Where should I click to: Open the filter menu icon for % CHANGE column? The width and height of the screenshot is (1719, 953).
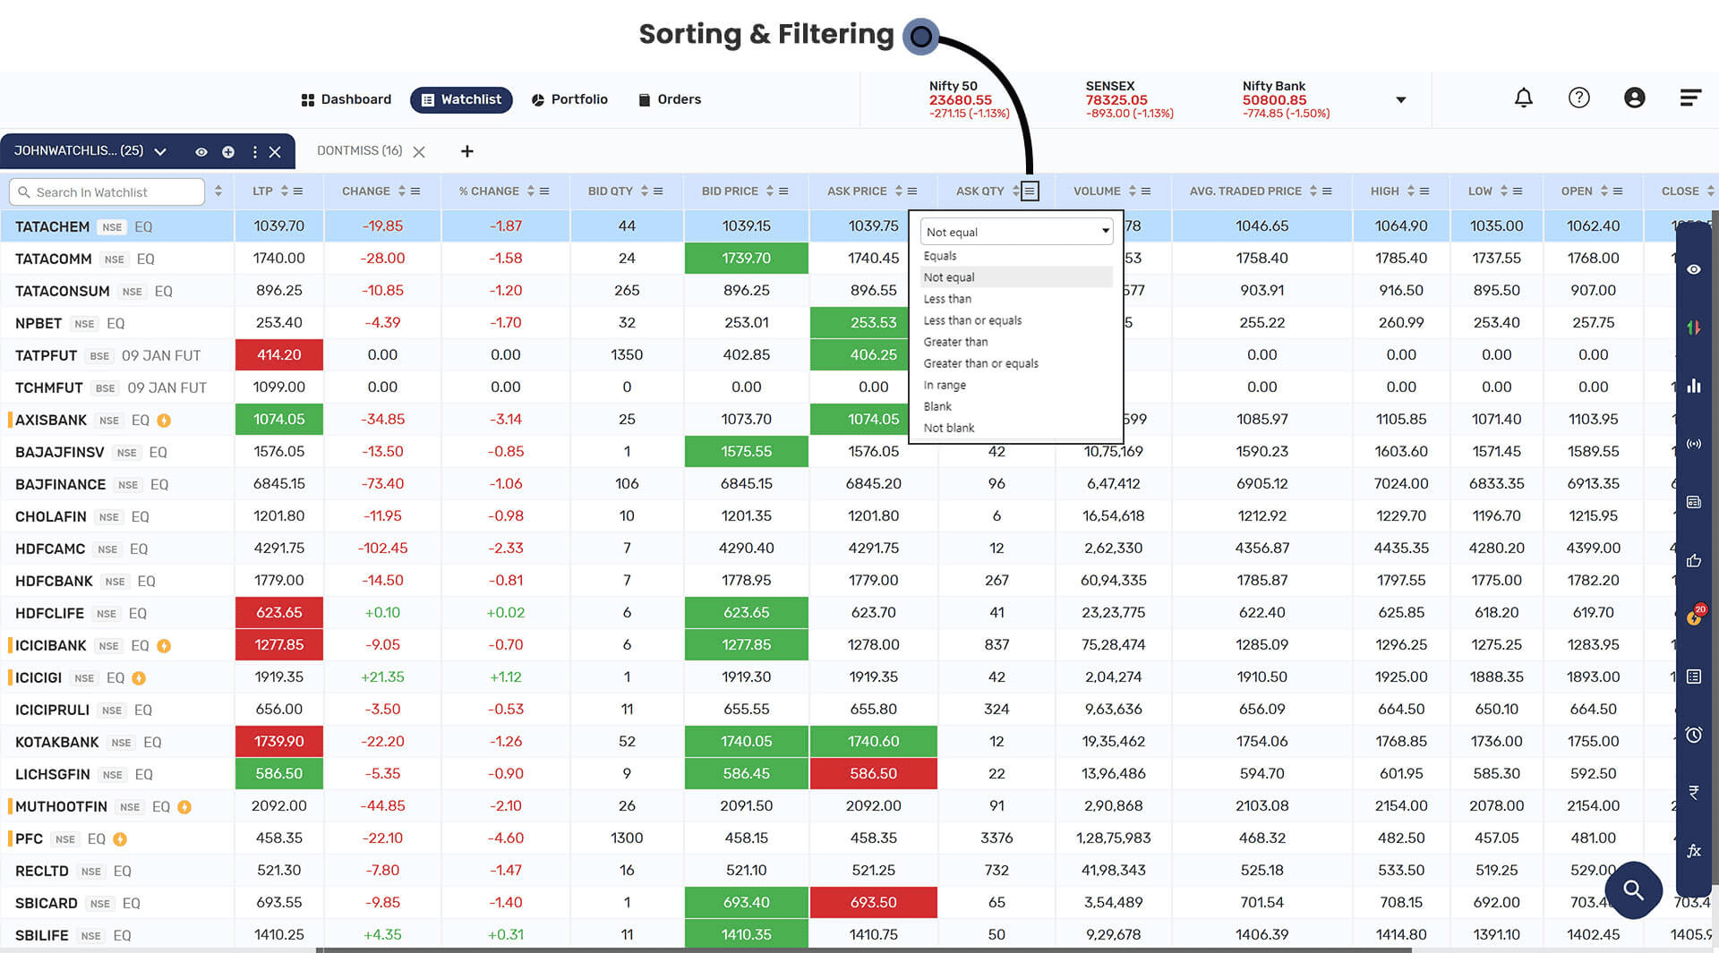(x=544, y=191)
